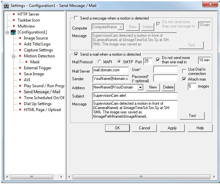Screen dimensions: 220x184
Task: Open Dial Up Settings page
Action: click(38, 104)
